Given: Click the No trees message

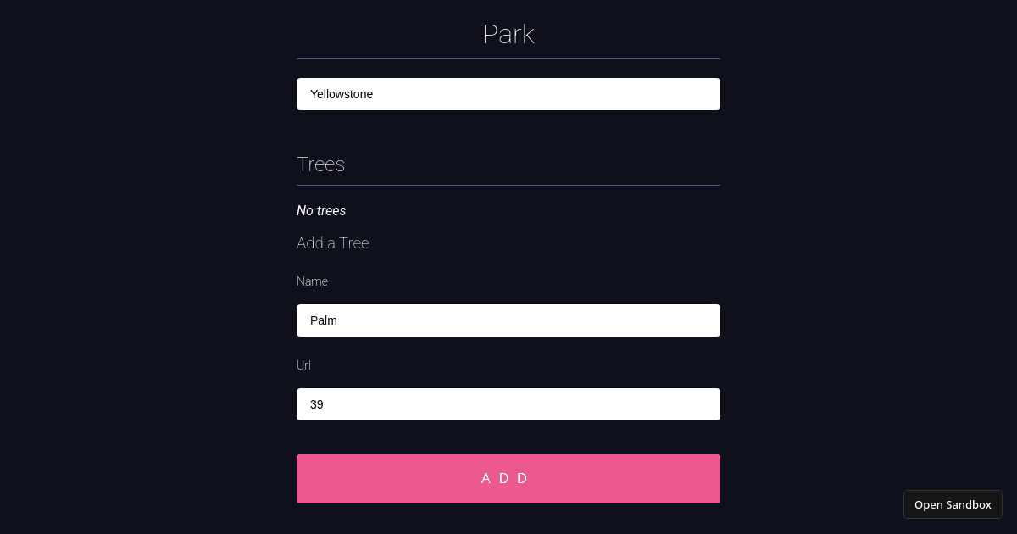Looking at the screenshot, I should pos(321,210).
